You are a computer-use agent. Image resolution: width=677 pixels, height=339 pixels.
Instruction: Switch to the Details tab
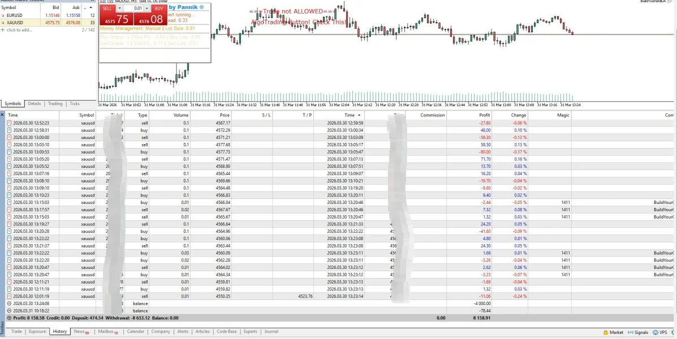click(35, 103)
